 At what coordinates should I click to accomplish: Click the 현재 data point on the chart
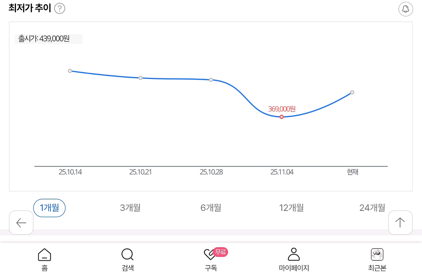352,92
